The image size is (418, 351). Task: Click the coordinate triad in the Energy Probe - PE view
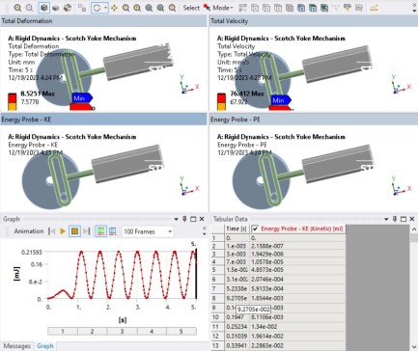[401, 186]
